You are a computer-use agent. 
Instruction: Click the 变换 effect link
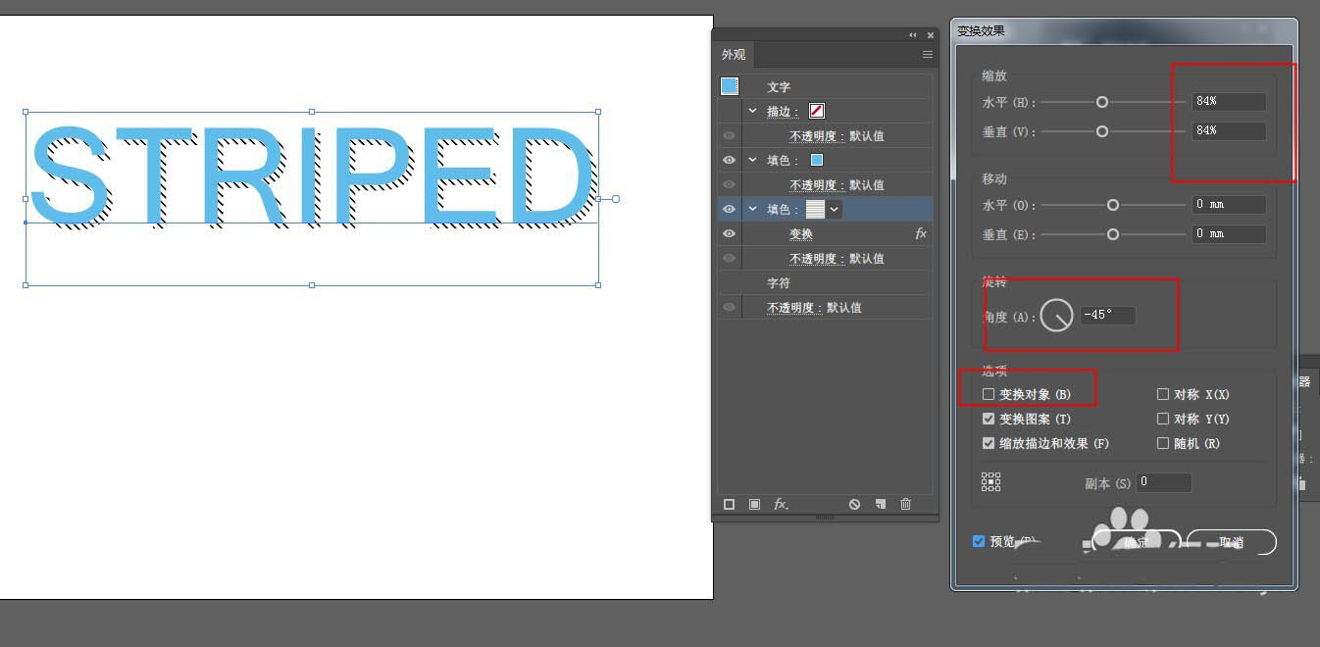(x=801, y=234)
